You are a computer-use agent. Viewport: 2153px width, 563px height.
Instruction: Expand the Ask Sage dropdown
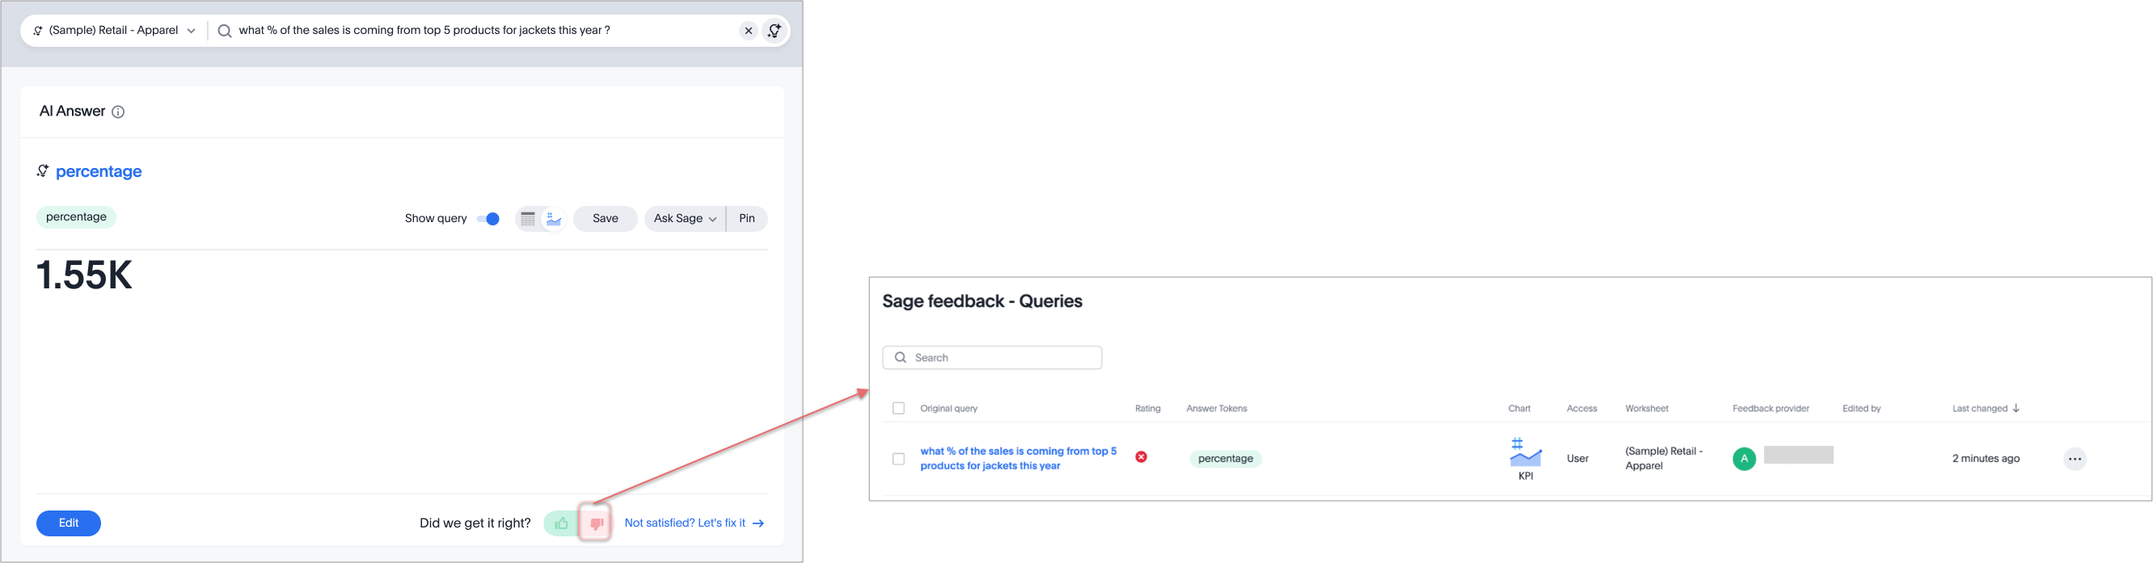[x=685, y=219]
